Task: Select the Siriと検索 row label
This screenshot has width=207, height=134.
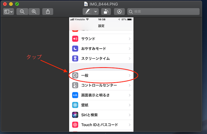Action: tap(89, 115)
